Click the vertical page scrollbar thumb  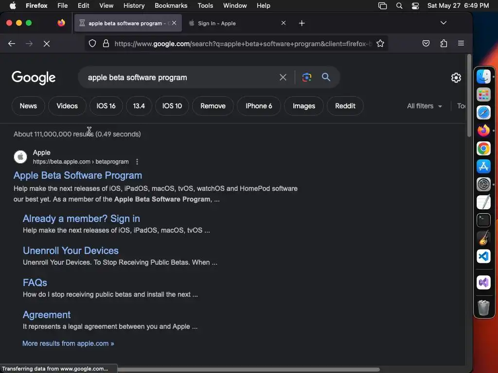click(x=469, y=96)
